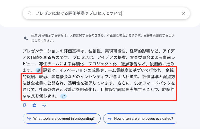Ask "What tools are covered in onboarding?"
Viewport: 200px width, 129px height.
click(62, 118)
